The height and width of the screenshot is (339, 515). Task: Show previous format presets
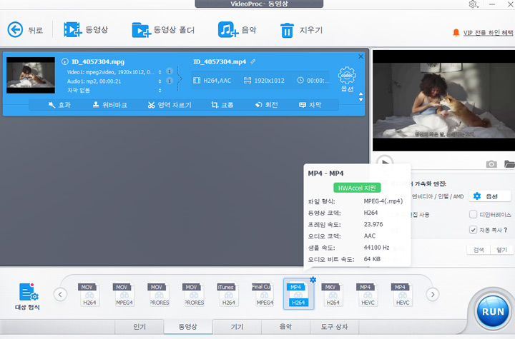click(60, 295)
